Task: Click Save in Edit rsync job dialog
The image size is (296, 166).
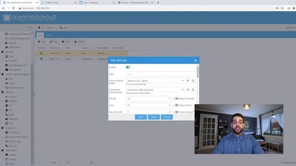Action: pyautogui.click(x=141, y=117)
